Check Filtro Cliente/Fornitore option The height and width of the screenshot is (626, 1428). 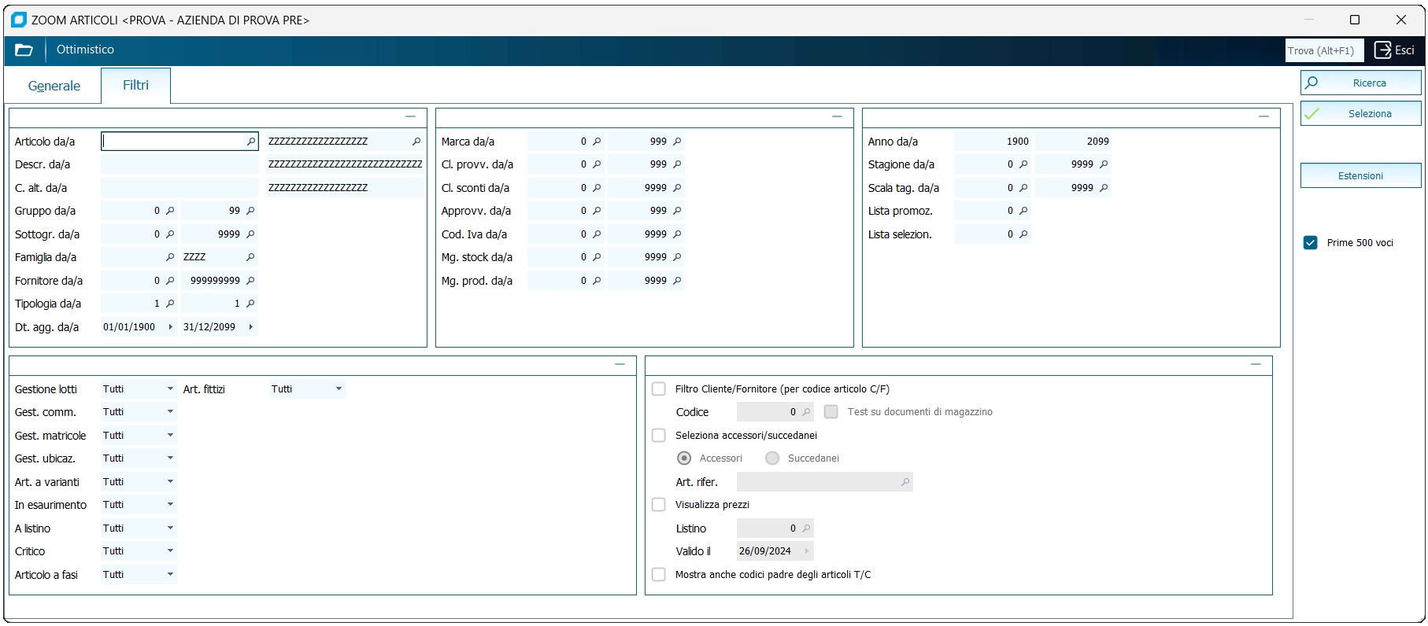[x=659, y=389]
